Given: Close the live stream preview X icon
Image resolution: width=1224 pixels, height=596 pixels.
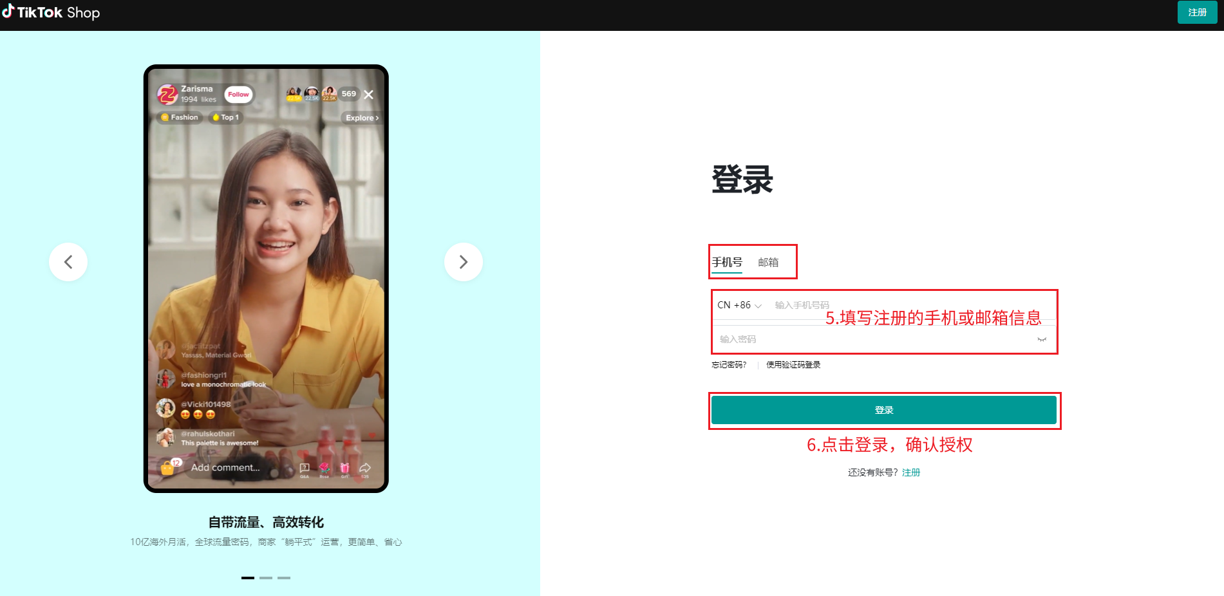Looking at the screenshot, I should point(368,95).
